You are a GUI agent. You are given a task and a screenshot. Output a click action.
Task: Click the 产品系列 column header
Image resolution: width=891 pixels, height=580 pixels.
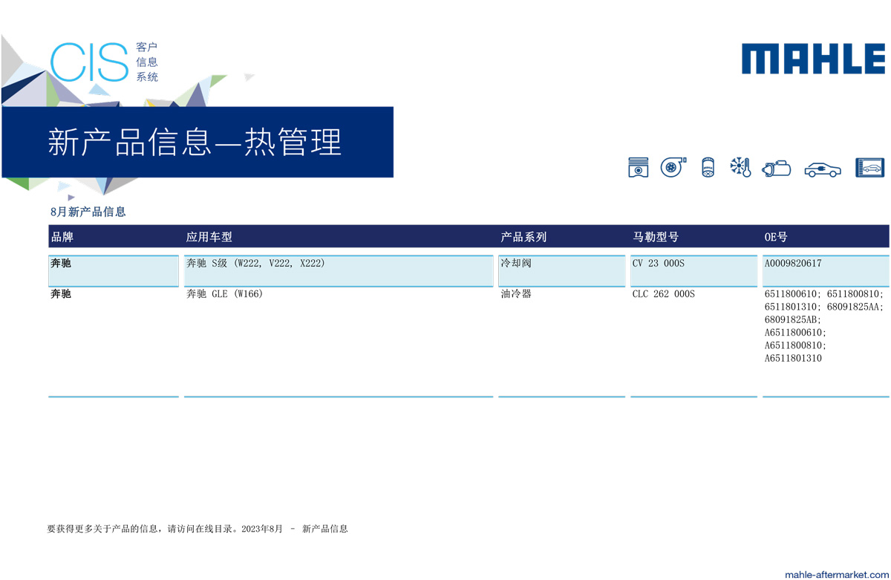(523, 237)
